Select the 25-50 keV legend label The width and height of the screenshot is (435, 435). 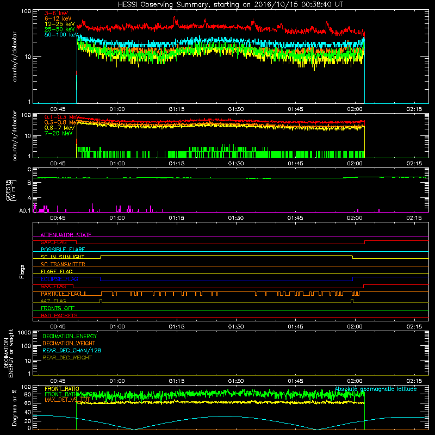click(59, 29)
